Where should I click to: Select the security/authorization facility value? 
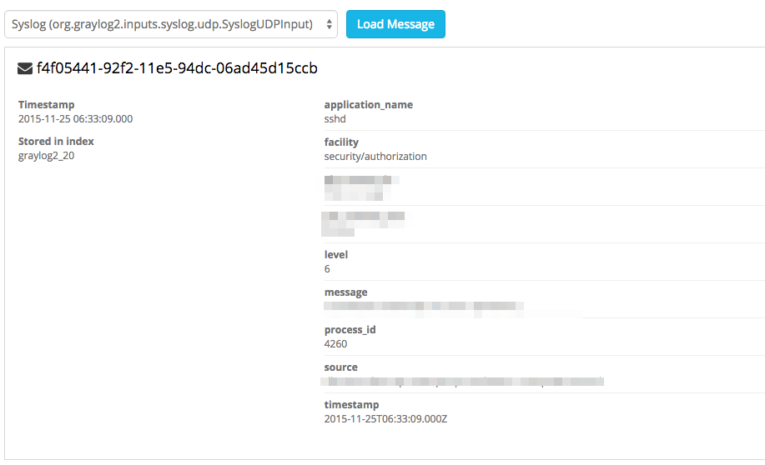coord(375,156)
